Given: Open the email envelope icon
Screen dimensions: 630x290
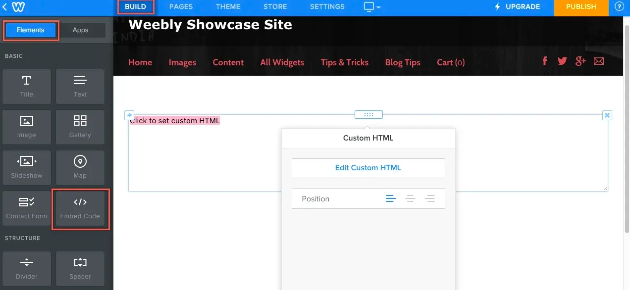Looking at the screenshot, I should 599,61.
